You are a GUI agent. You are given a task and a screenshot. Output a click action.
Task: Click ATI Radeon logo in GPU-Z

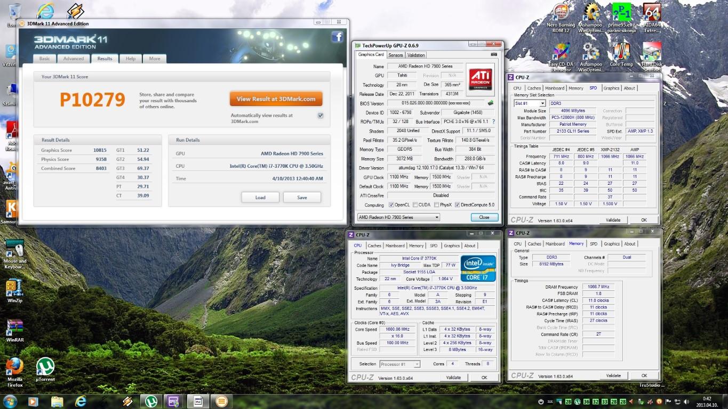coord(481,79)
